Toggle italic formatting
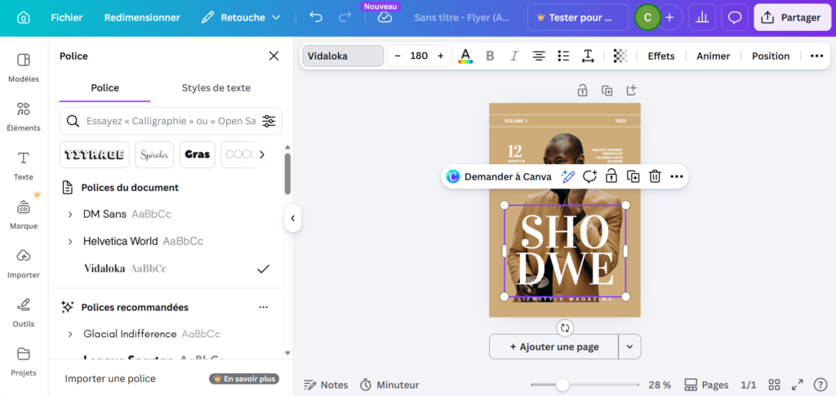Viewport: 836px width, 396px height. (x=514, y=56)
